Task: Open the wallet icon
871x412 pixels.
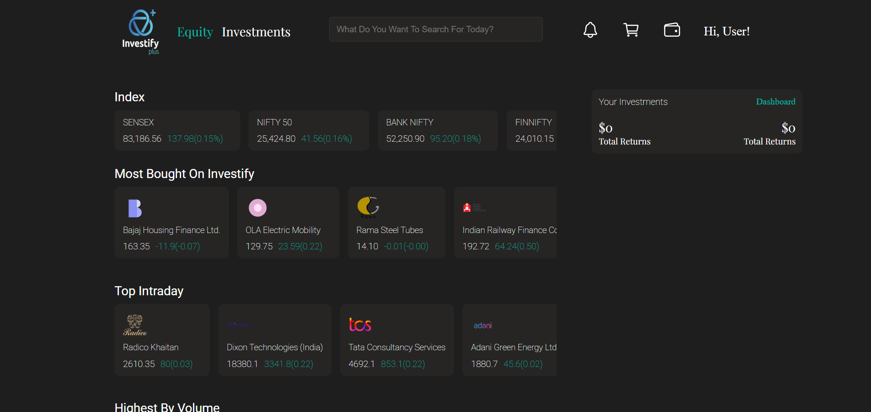Action: (x=672, y=30)
